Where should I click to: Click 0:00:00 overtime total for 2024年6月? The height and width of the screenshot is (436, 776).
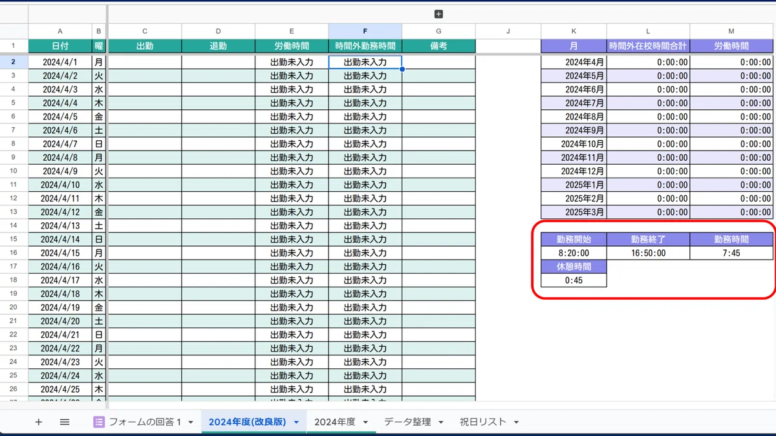[x=648, y=90]
